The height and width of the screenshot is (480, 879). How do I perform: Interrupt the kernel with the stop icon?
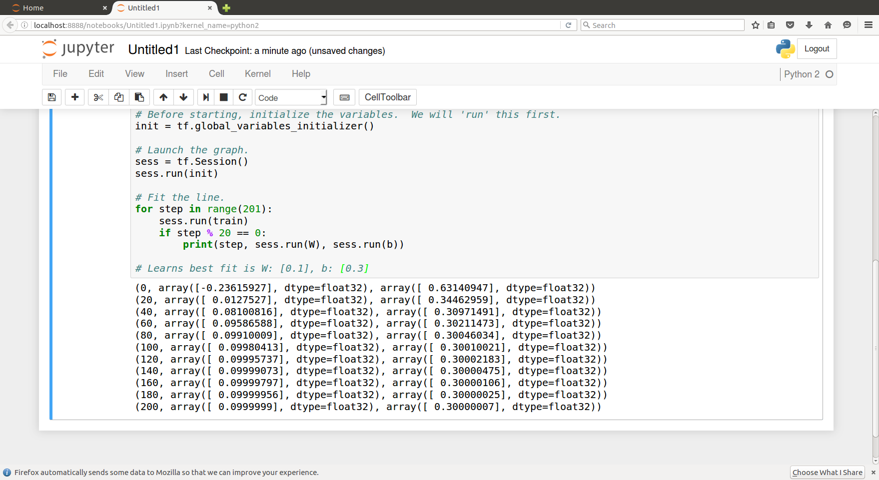click(x=223, y=97)
